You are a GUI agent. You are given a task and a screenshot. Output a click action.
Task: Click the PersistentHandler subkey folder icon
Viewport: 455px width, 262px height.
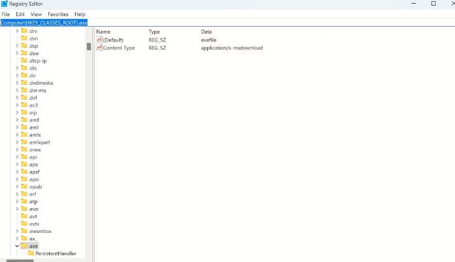coord(30,253)
